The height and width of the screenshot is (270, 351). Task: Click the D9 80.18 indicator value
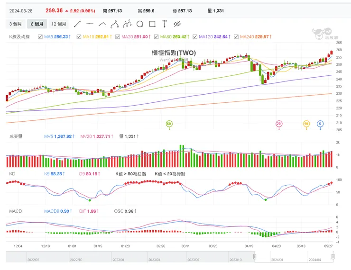tap(90, 174)
